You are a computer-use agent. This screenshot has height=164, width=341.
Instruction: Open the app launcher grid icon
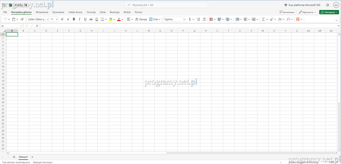pos(4,5)
